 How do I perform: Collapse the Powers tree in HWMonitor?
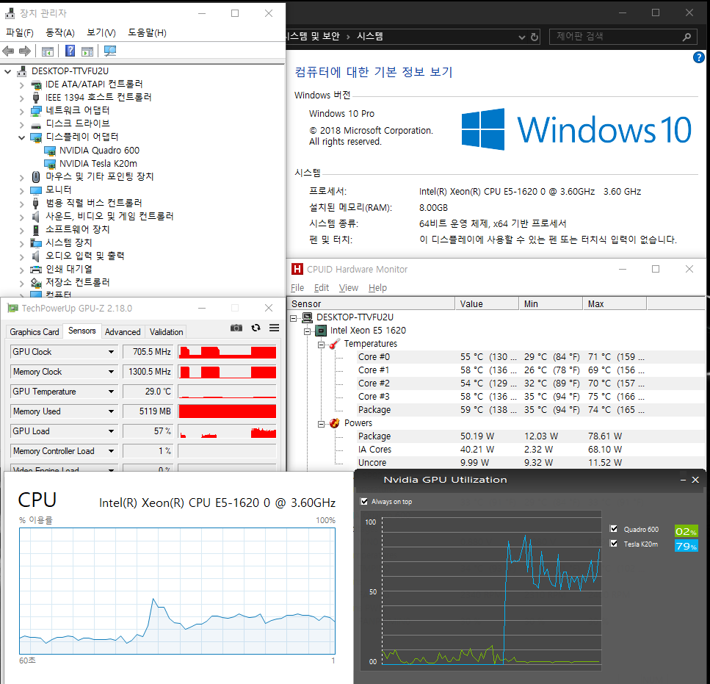tap(321, 424)
